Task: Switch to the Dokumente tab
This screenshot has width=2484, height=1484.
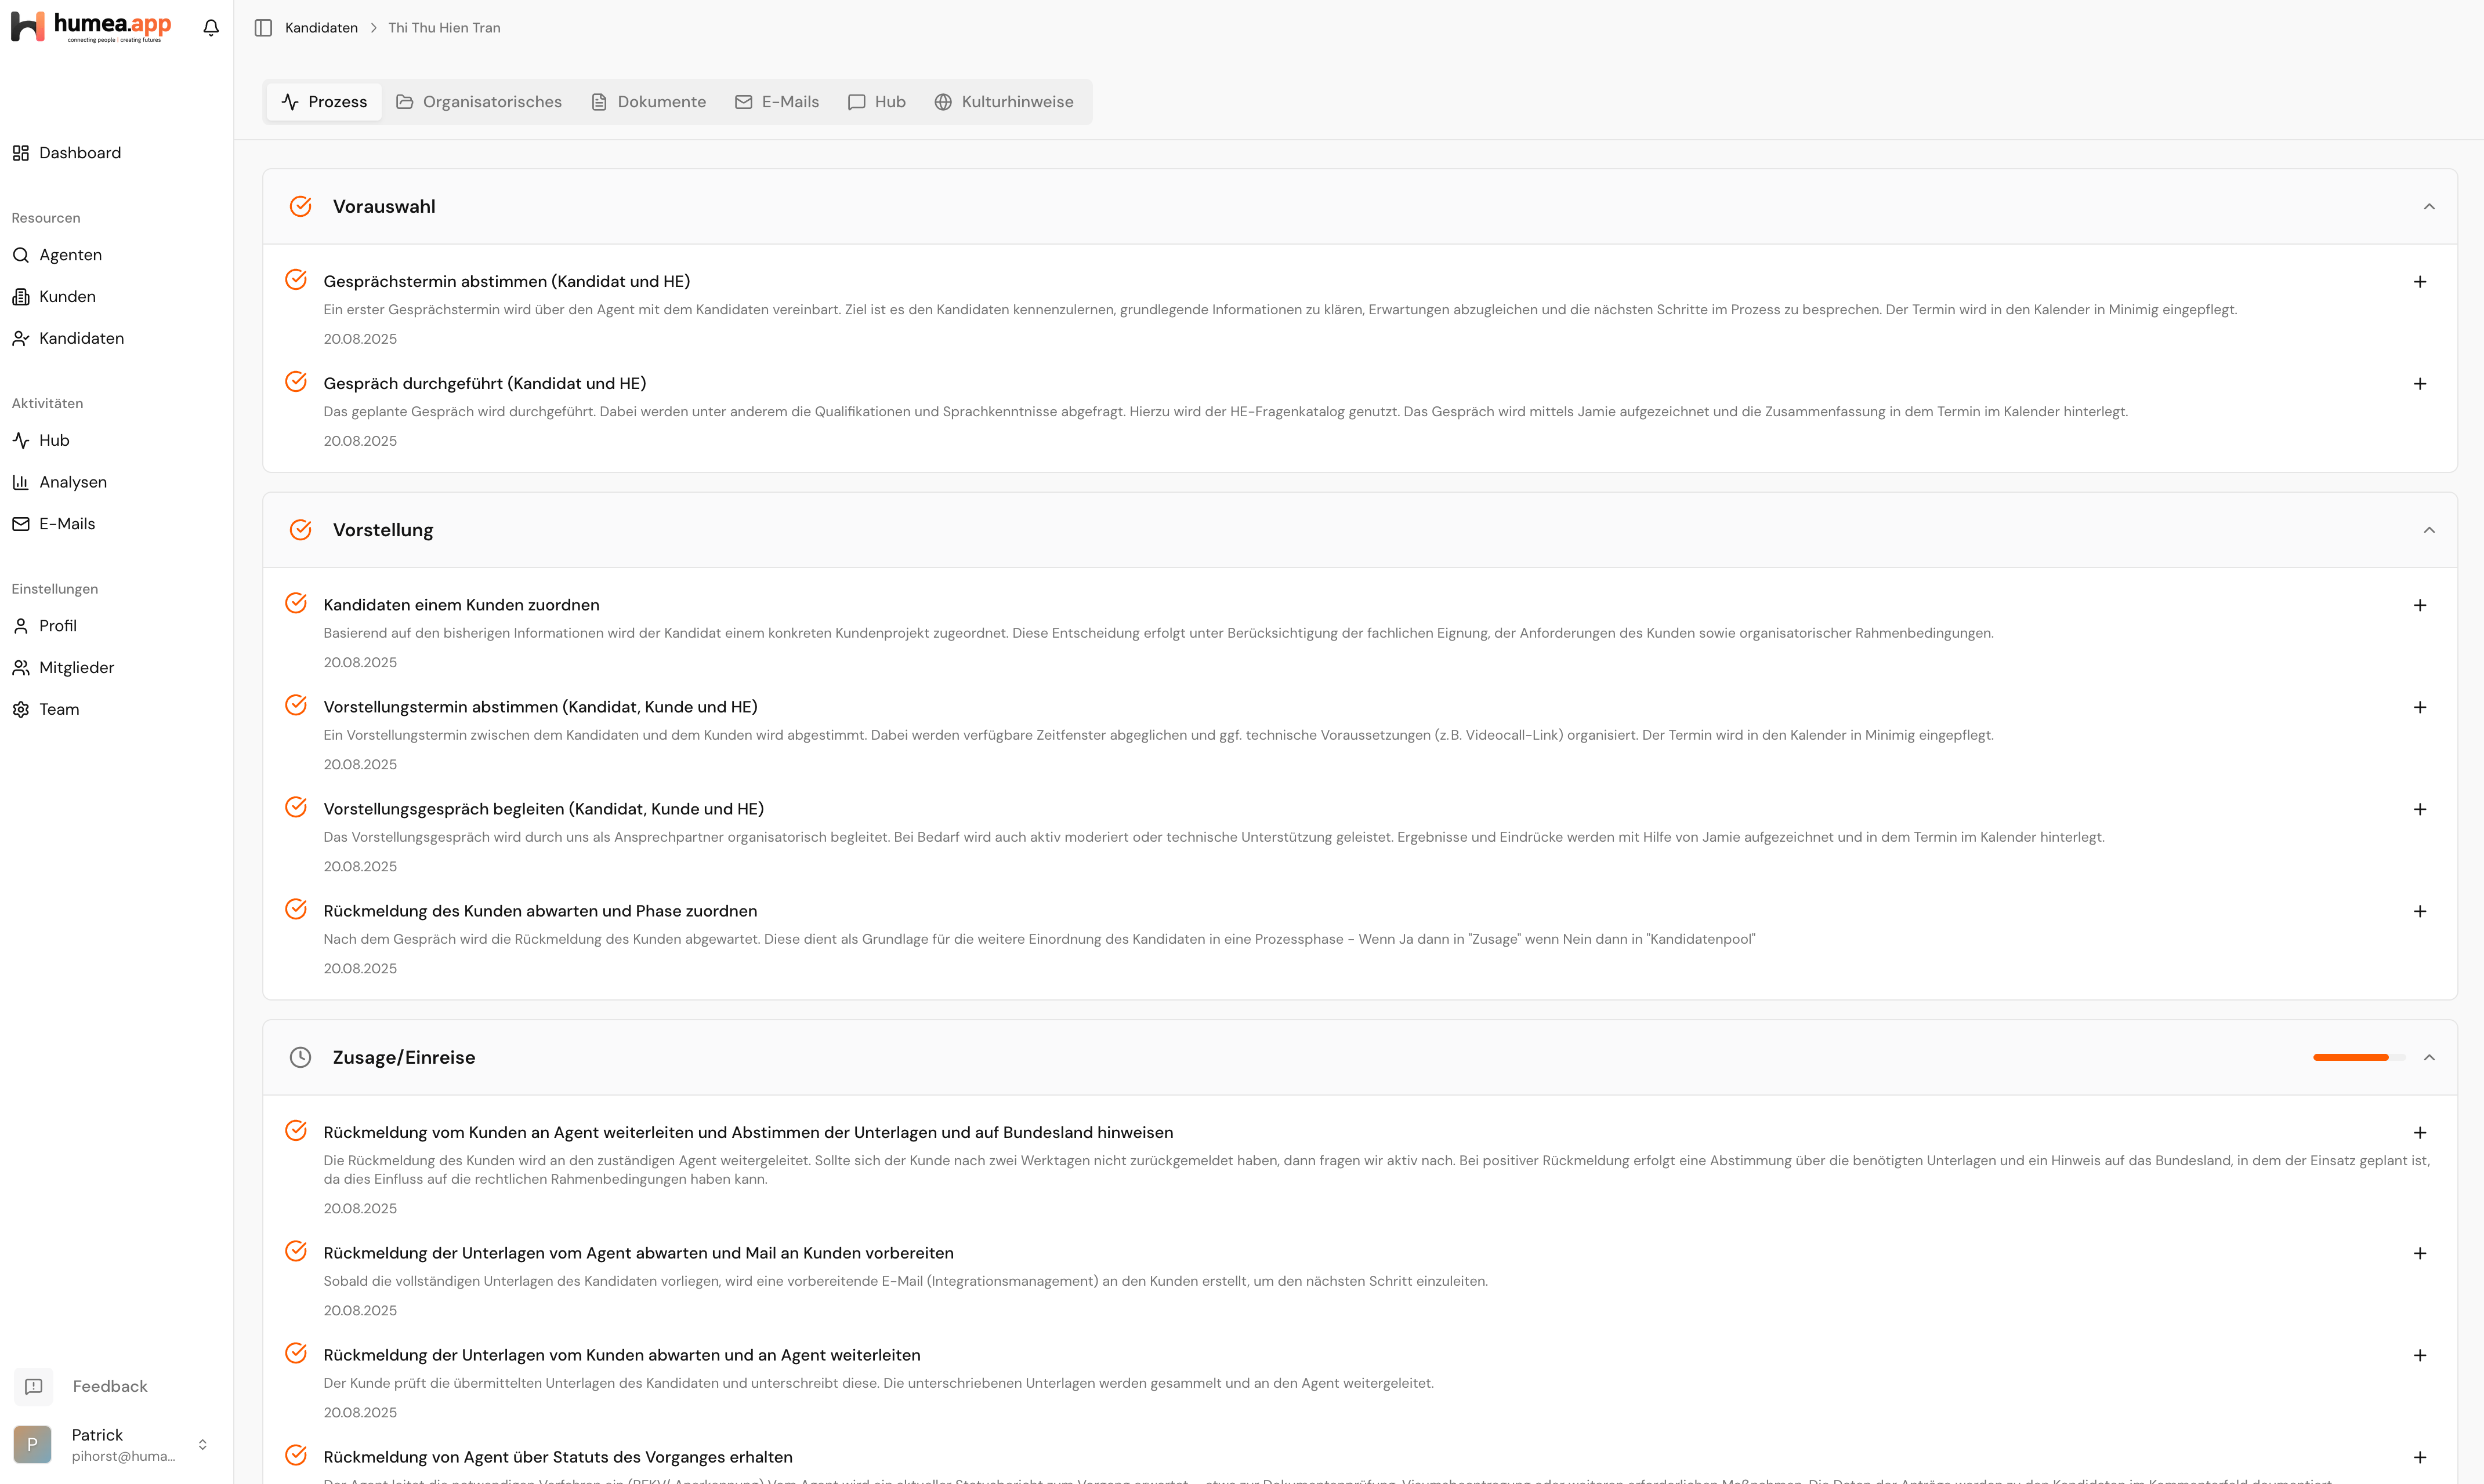Action: pyautogui.click(x=647, y=101)
